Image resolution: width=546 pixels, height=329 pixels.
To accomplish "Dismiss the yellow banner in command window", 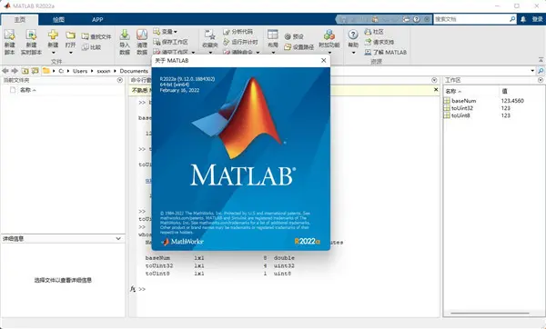I will [x=436, y=90].
